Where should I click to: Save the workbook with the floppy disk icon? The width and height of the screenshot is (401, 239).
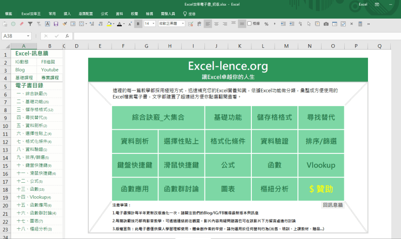tap(56, 24)
